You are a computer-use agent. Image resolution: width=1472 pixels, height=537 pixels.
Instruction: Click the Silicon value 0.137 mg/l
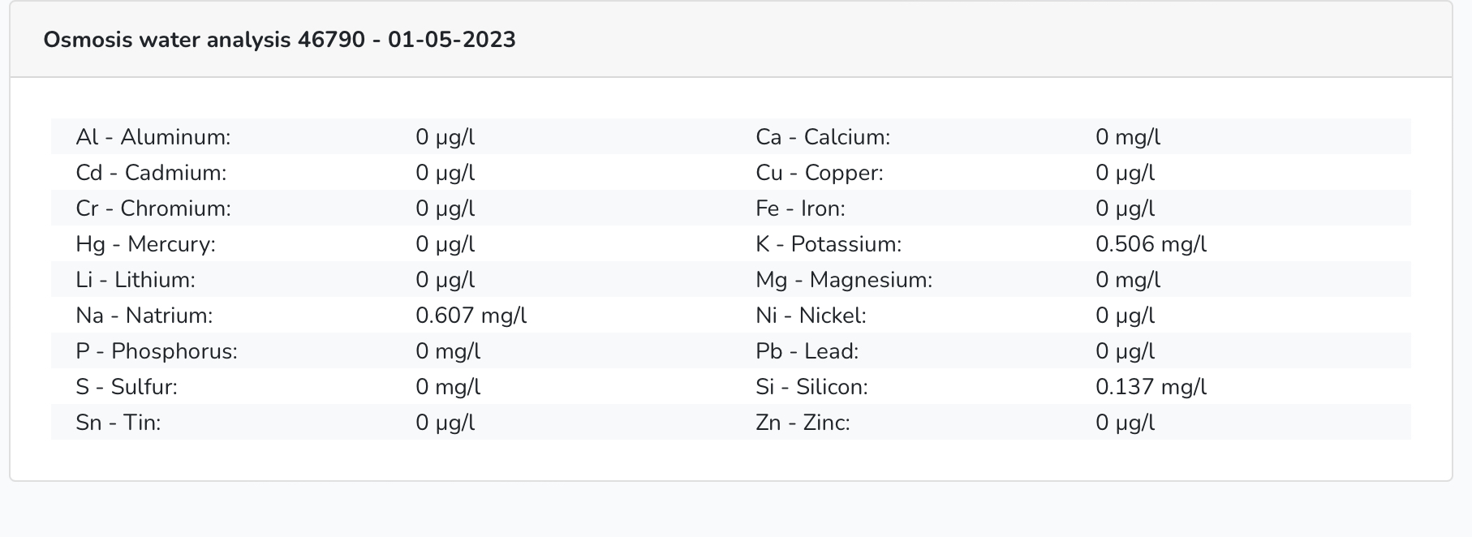(x=1151, y=387)
